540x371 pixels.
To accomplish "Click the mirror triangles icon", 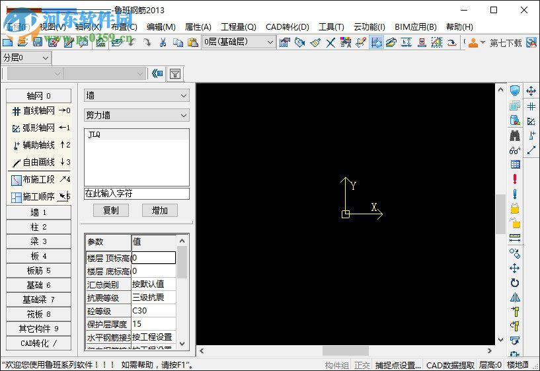I will coord(515,298).
